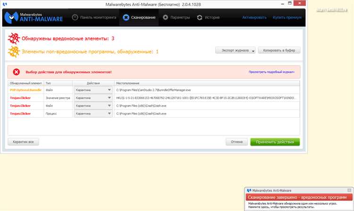
Task: Click the clock icon next to Панель мониторинга
Action: click(x=75, y=17)
